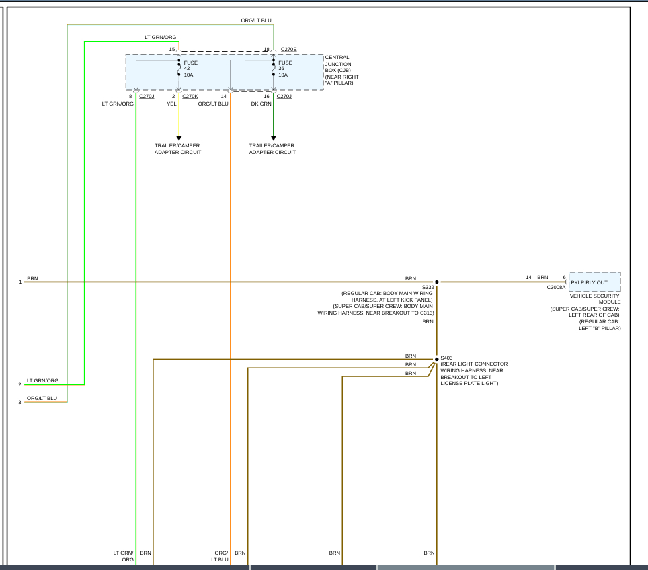Image resolution: width=648 pixels, height=570 pixels.
Task: Click the Central Junction Box (CJB) label
Action: pyautogui.click(x=343, y=71)
